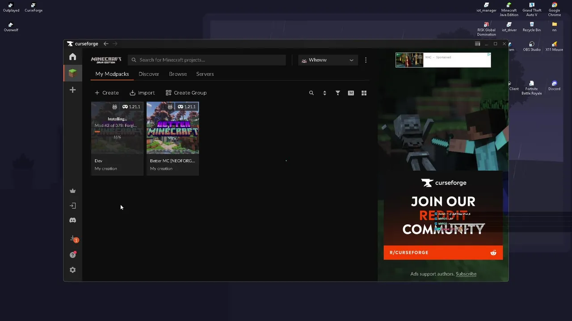Click the modloader icon on Better MC card

pyautogui.click(x=170, y=107)
